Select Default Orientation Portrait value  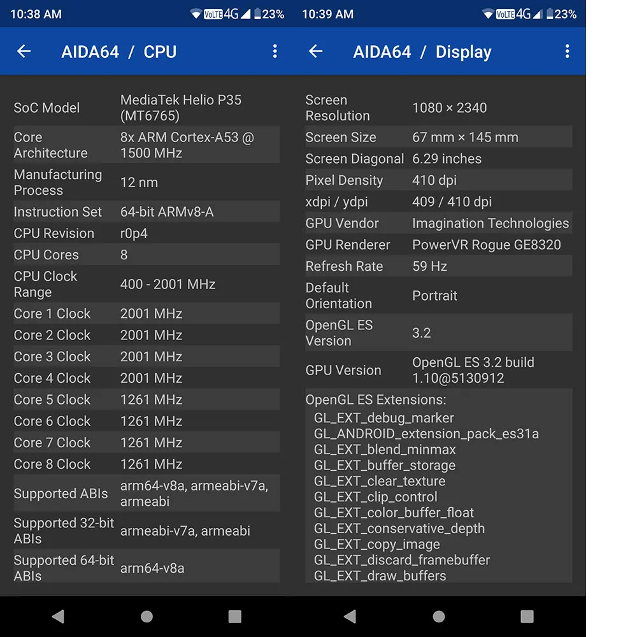click(434, 296)
